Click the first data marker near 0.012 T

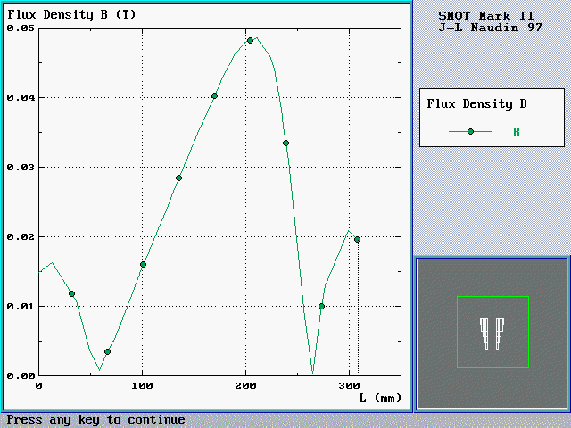71,293
